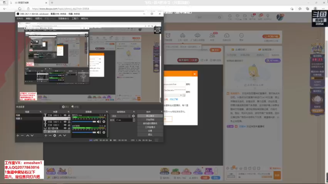Open OBS 帮助(H) menu

click(x=84, y=18)
